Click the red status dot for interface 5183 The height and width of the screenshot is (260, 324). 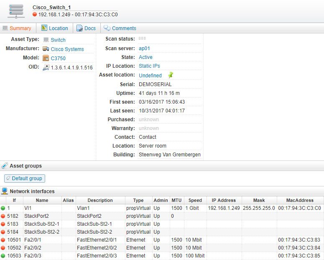click(x=3, y=224)
